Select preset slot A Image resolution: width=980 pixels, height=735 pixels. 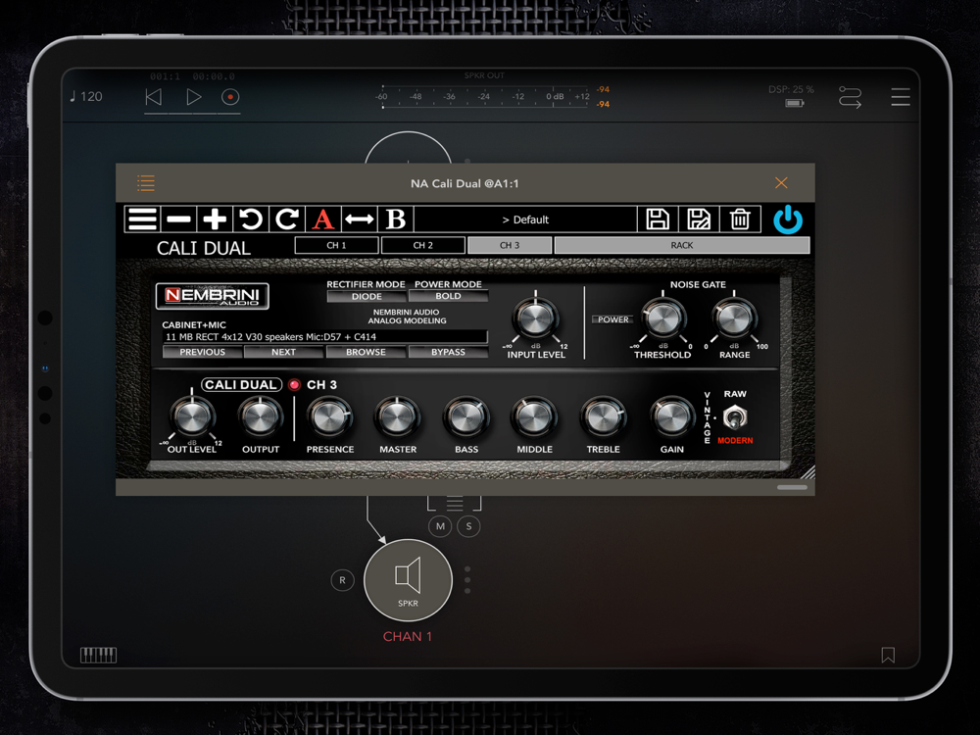tap(323, 220)
